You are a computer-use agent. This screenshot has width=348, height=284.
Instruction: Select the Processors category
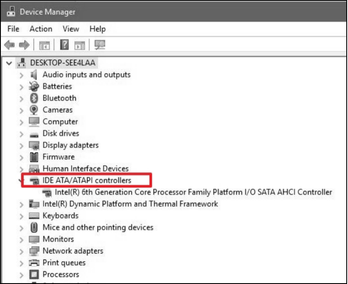point(61,274)
